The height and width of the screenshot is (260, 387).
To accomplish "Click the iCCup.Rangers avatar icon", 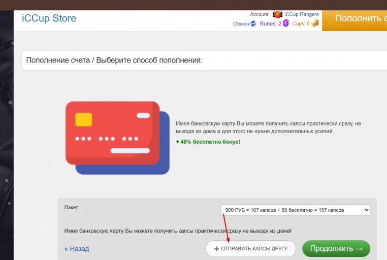I will tap(277, 14).
